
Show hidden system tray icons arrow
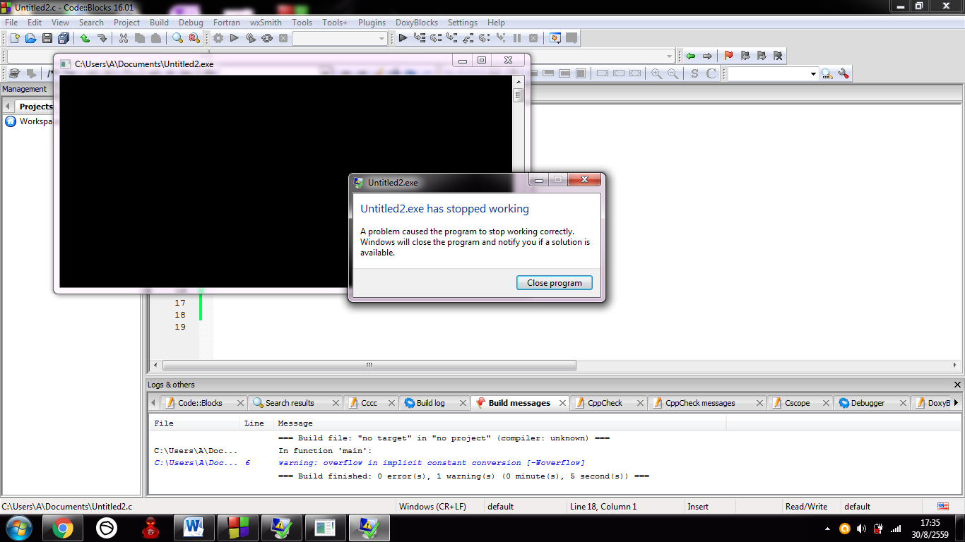click(x=827, y=529)
